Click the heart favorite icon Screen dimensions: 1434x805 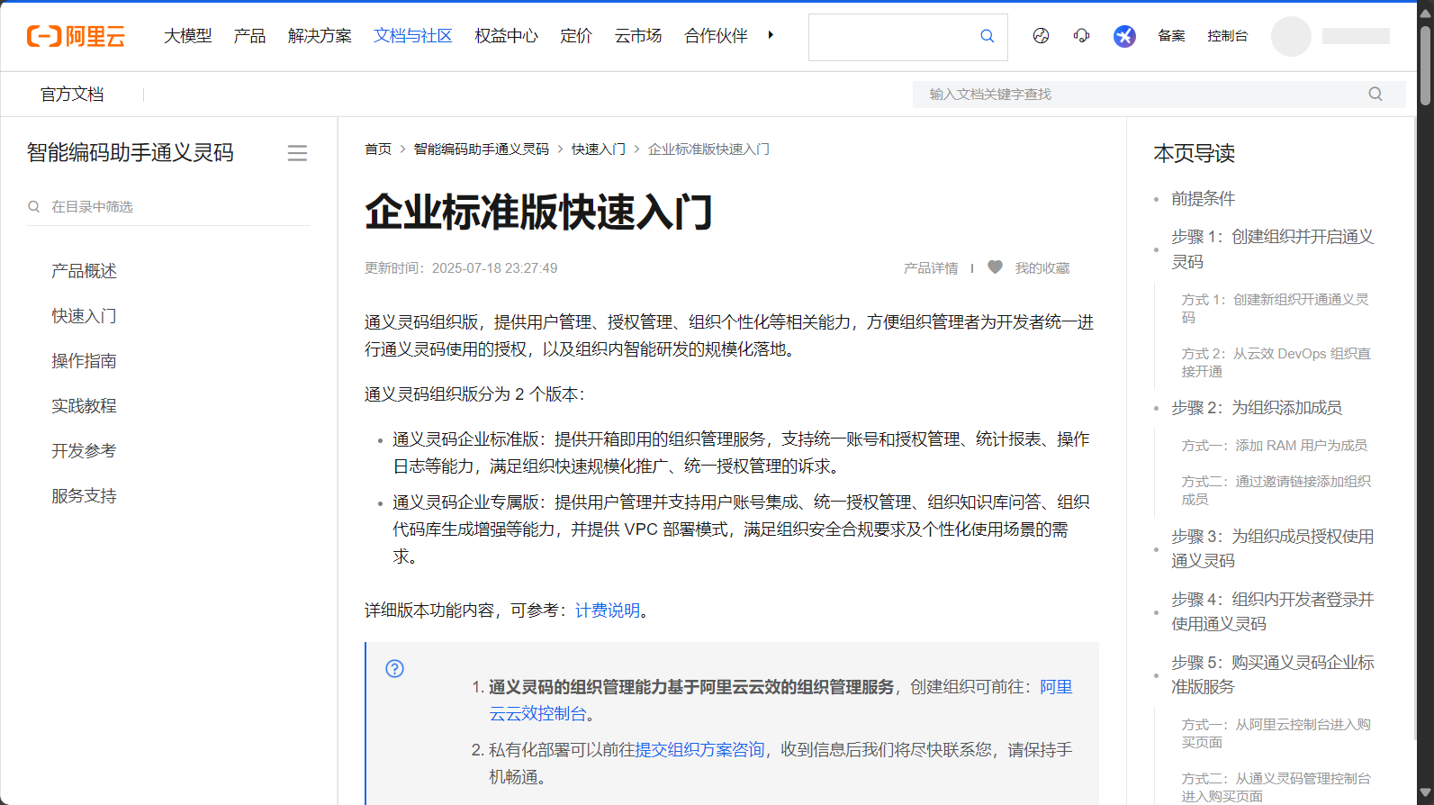coord(995,267)
